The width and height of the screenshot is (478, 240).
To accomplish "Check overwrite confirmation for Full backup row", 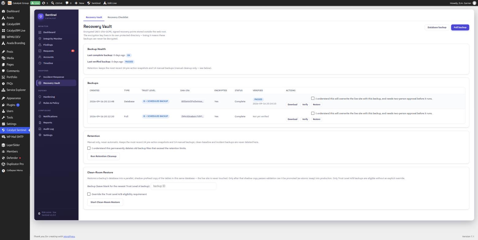I will [313, 113].
